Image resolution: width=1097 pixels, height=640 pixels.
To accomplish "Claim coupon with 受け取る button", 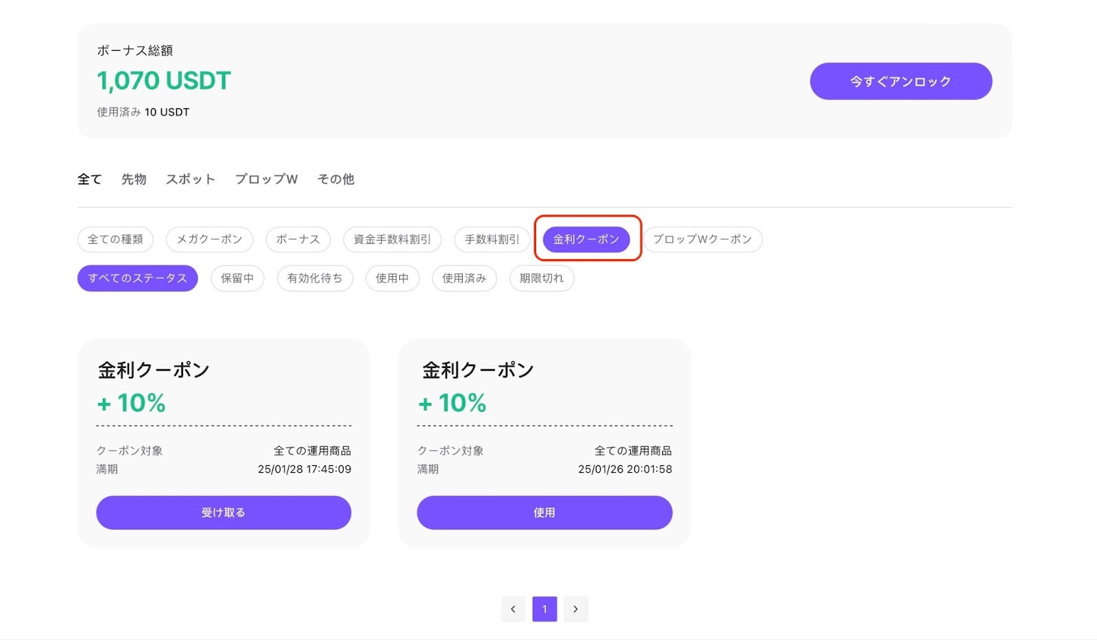I will point(224,513).
